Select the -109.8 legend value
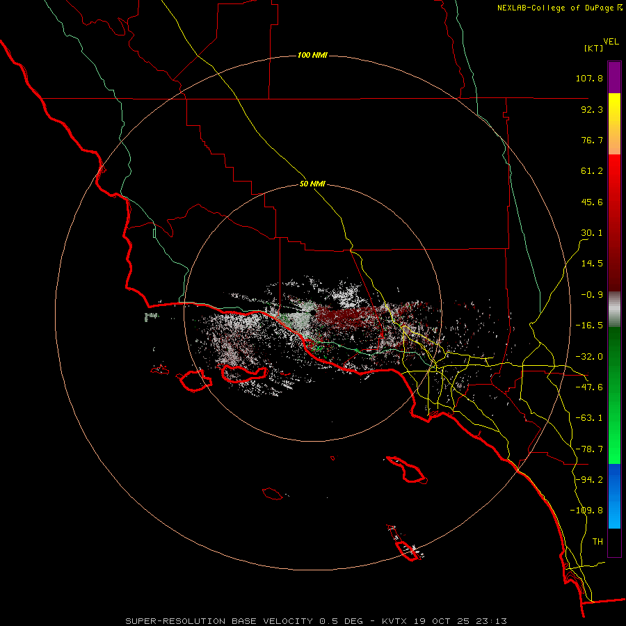The width and height of the screenshot is (626, 626). point(586,511)
